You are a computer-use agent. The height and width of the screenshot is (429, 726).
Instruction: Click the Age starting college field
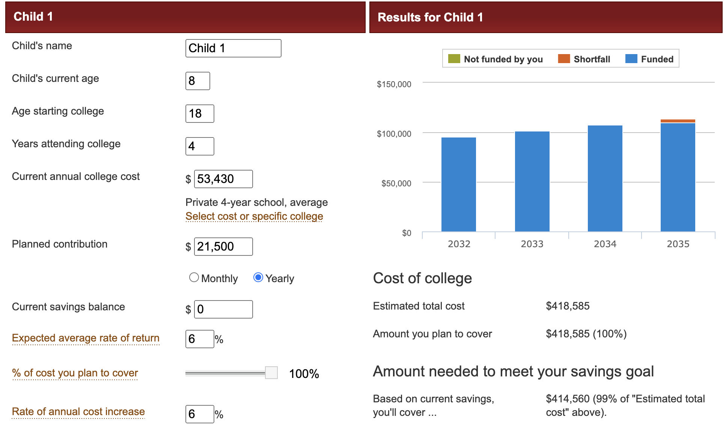200,114
